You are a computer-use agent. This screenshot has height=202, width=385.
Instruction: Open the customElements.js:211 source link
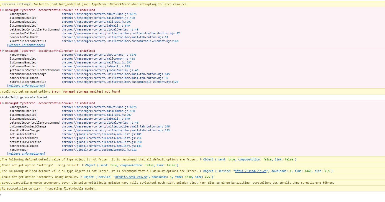tap(99, 150)
